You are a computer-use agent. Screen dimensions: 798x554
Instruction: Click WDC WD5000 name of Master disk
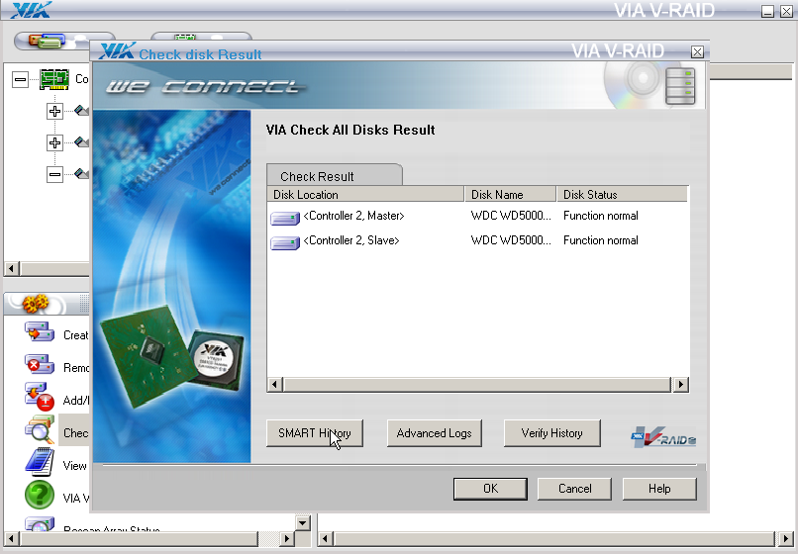(x=511, y=216)
